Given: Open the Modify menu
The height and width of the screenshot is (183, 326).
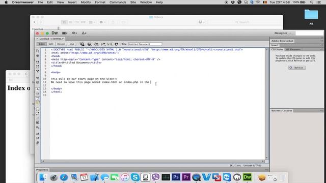Looking at the screenshot, I should (x=86, y=2).
